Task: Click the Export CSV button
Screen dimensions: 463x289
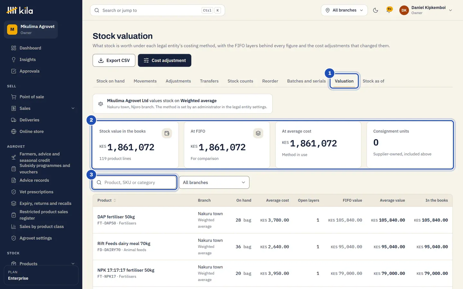Action: [x=114, y=60]
